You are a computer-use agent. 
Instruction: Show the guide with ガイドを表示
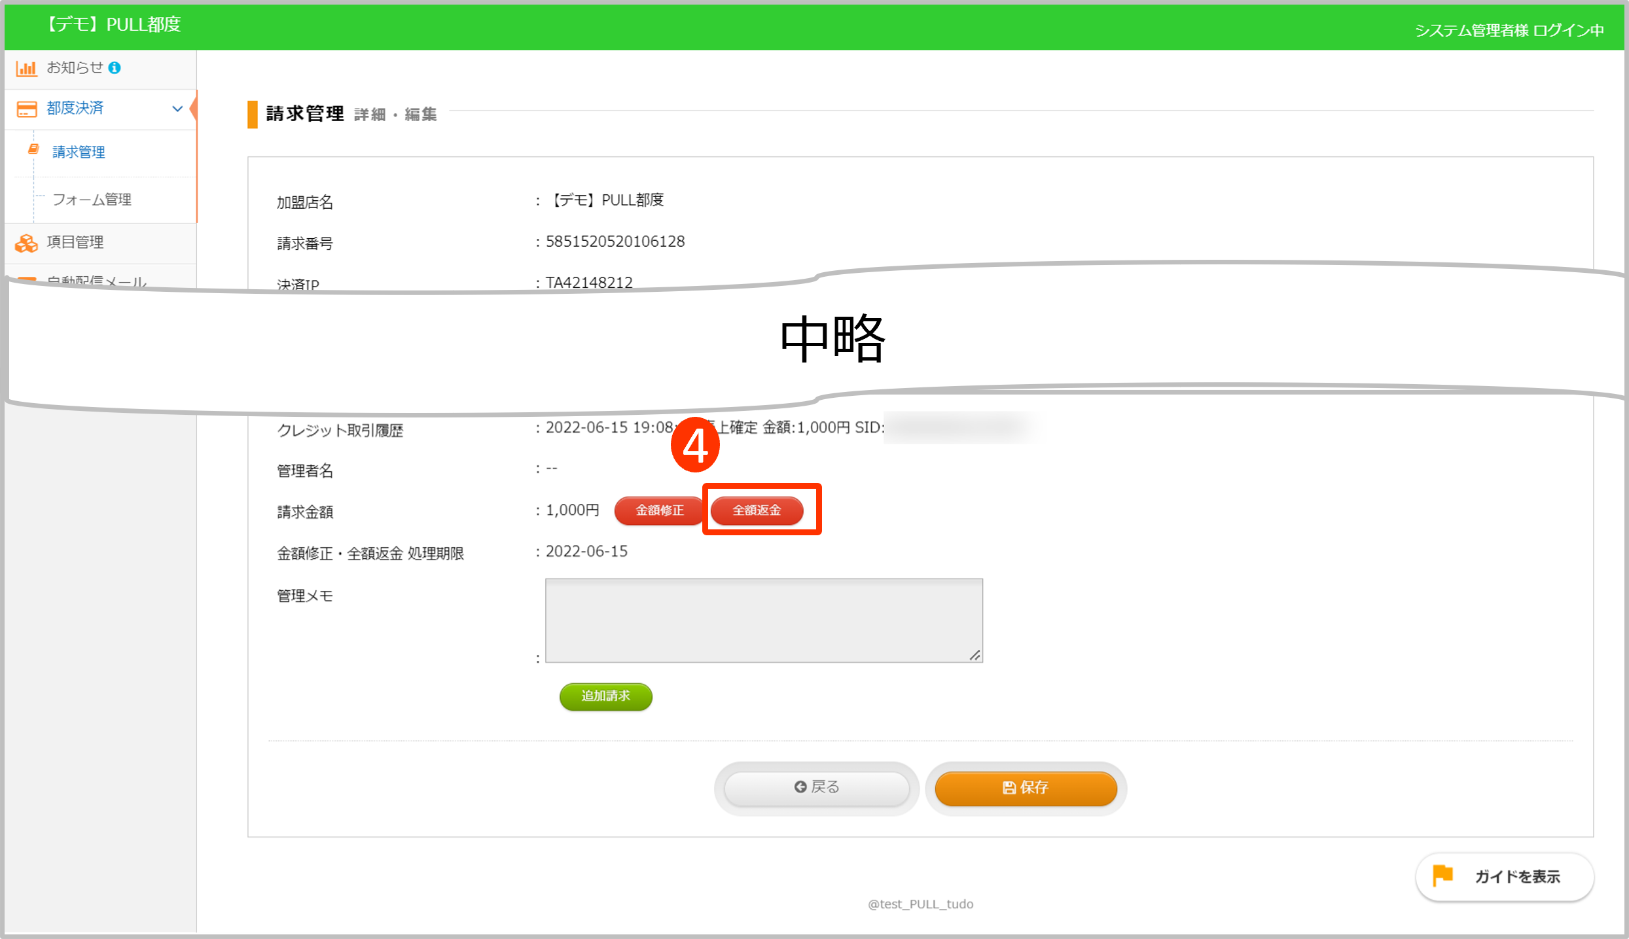[x=1504, y=877]
